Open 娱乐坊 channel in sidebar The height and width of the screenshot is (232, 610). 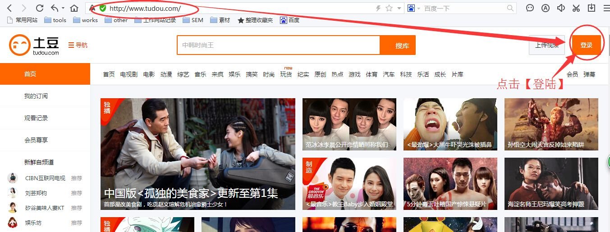(33, 223)
